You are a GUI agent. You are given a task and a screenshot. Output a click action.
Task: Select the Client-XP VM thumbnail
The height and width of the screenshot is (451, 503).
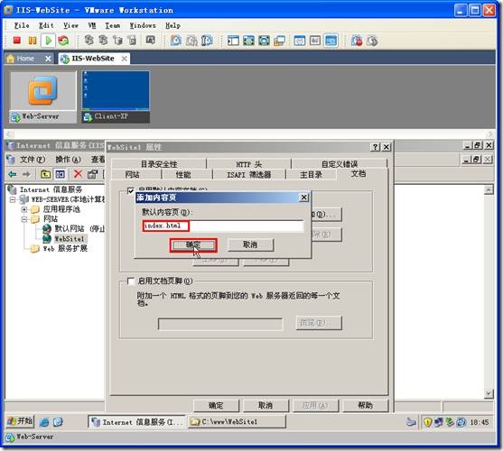coord(116,97)
